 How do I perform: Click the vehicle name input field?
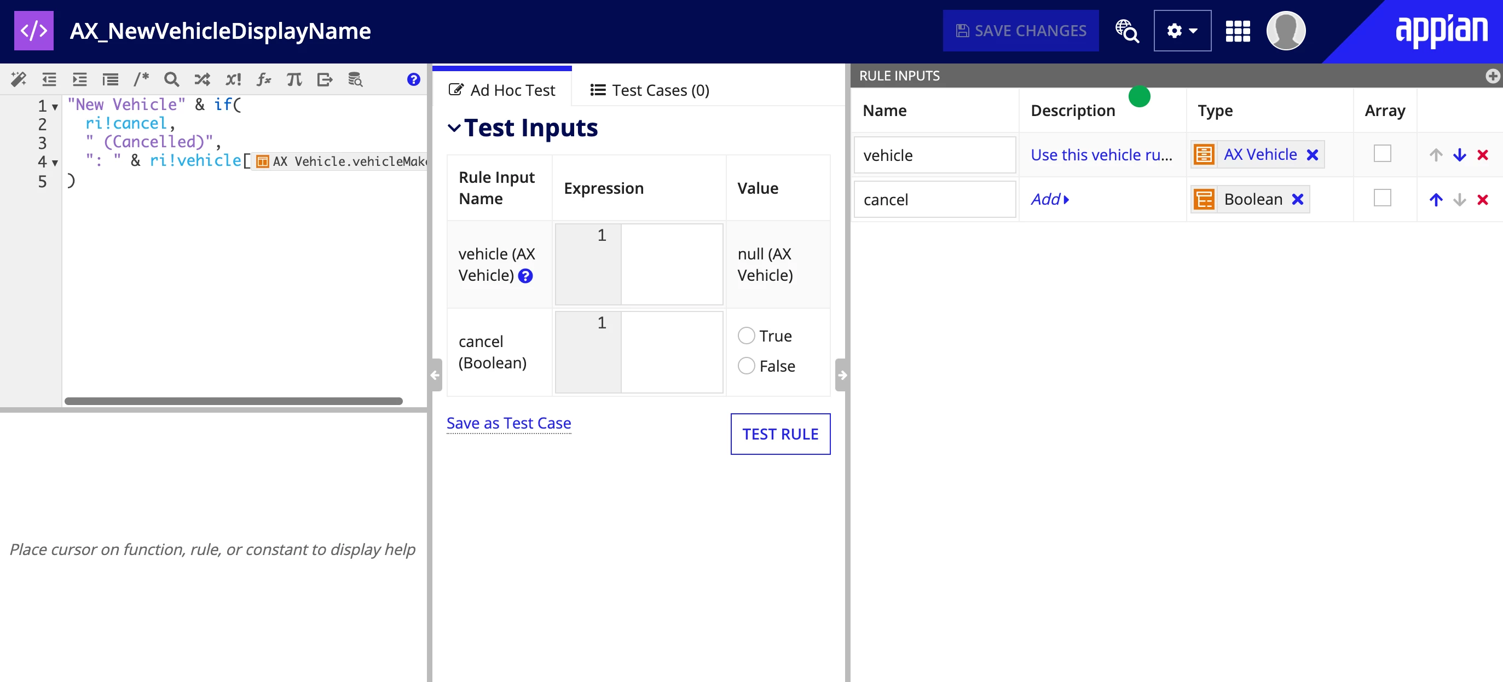[935, 154]
